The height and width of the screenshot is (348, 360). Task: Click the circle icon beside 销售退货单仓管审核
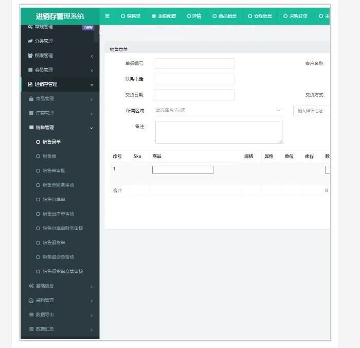(x=38, y=272)
